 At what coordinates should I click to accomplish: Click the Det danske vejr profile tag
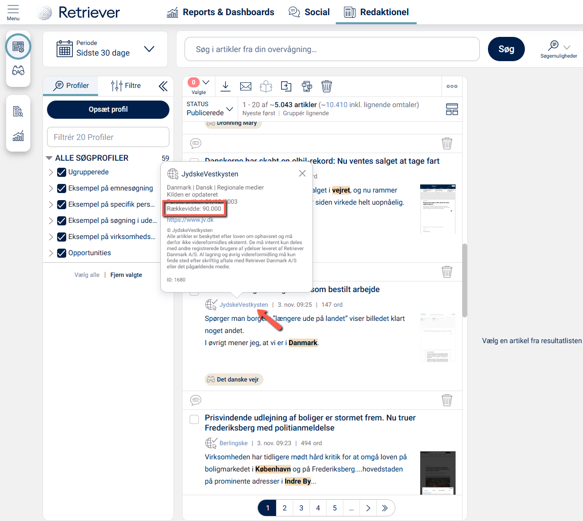[x=234, y=380]
